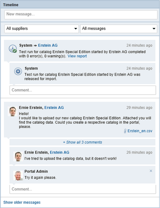The image size is (160, 208).
Task: Open the View report link
Action: (77, 56)
